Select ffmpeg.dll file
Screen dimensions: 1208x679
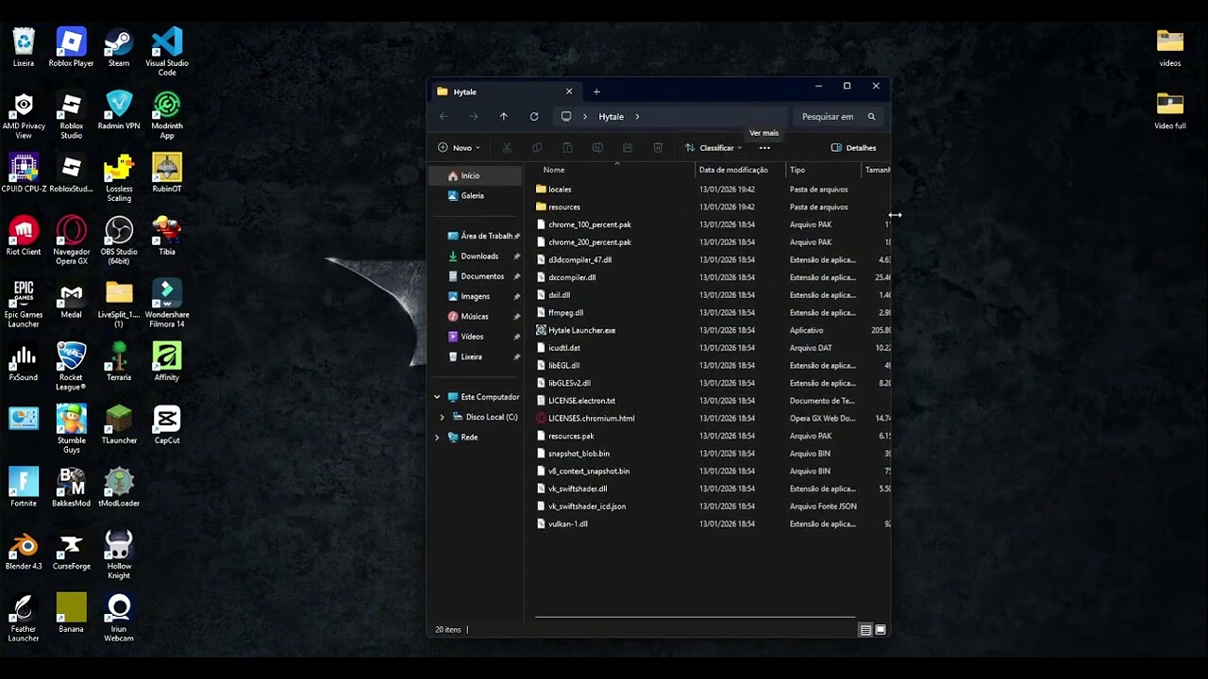[x=565, y=313]
